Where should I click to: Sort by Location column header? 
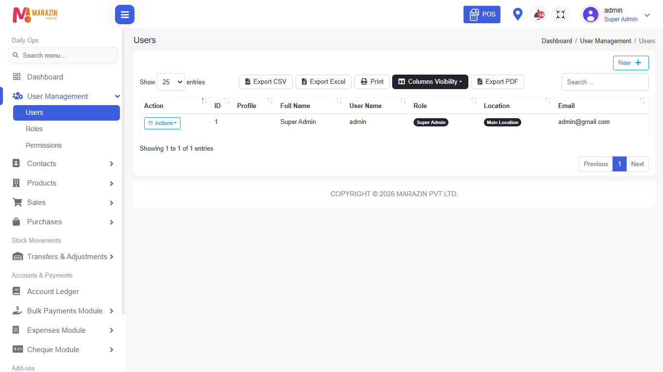516,106
